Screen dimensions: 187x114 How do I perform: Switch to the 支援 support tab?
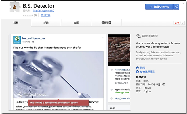pyautogui.click(x=76, y=23)
